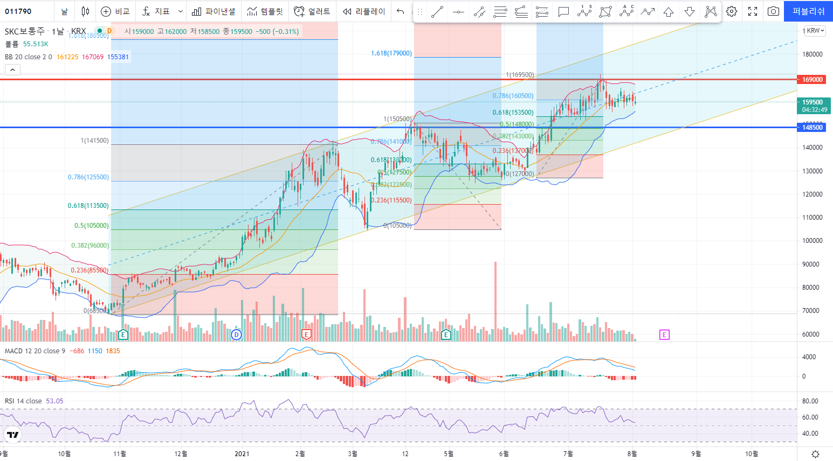Select the arrow up marker tool

tap(669, 12)
